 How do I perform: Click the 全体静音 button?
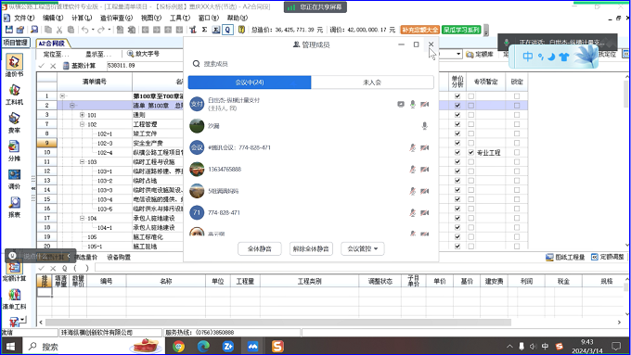260,248
